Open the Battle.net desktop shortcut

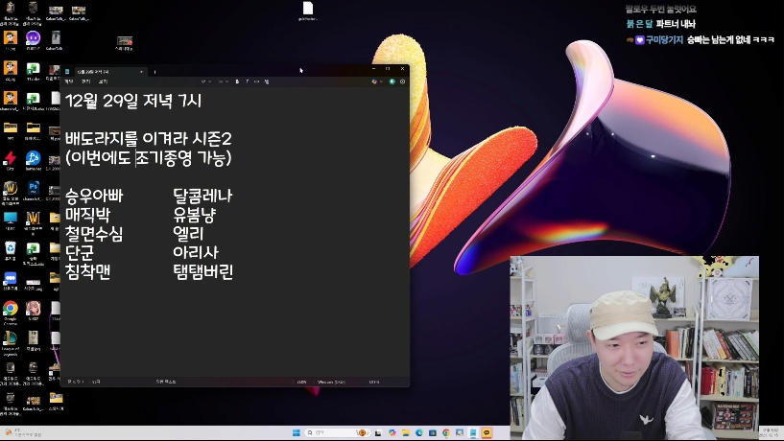pyautogui.click(x=33, y=158)
